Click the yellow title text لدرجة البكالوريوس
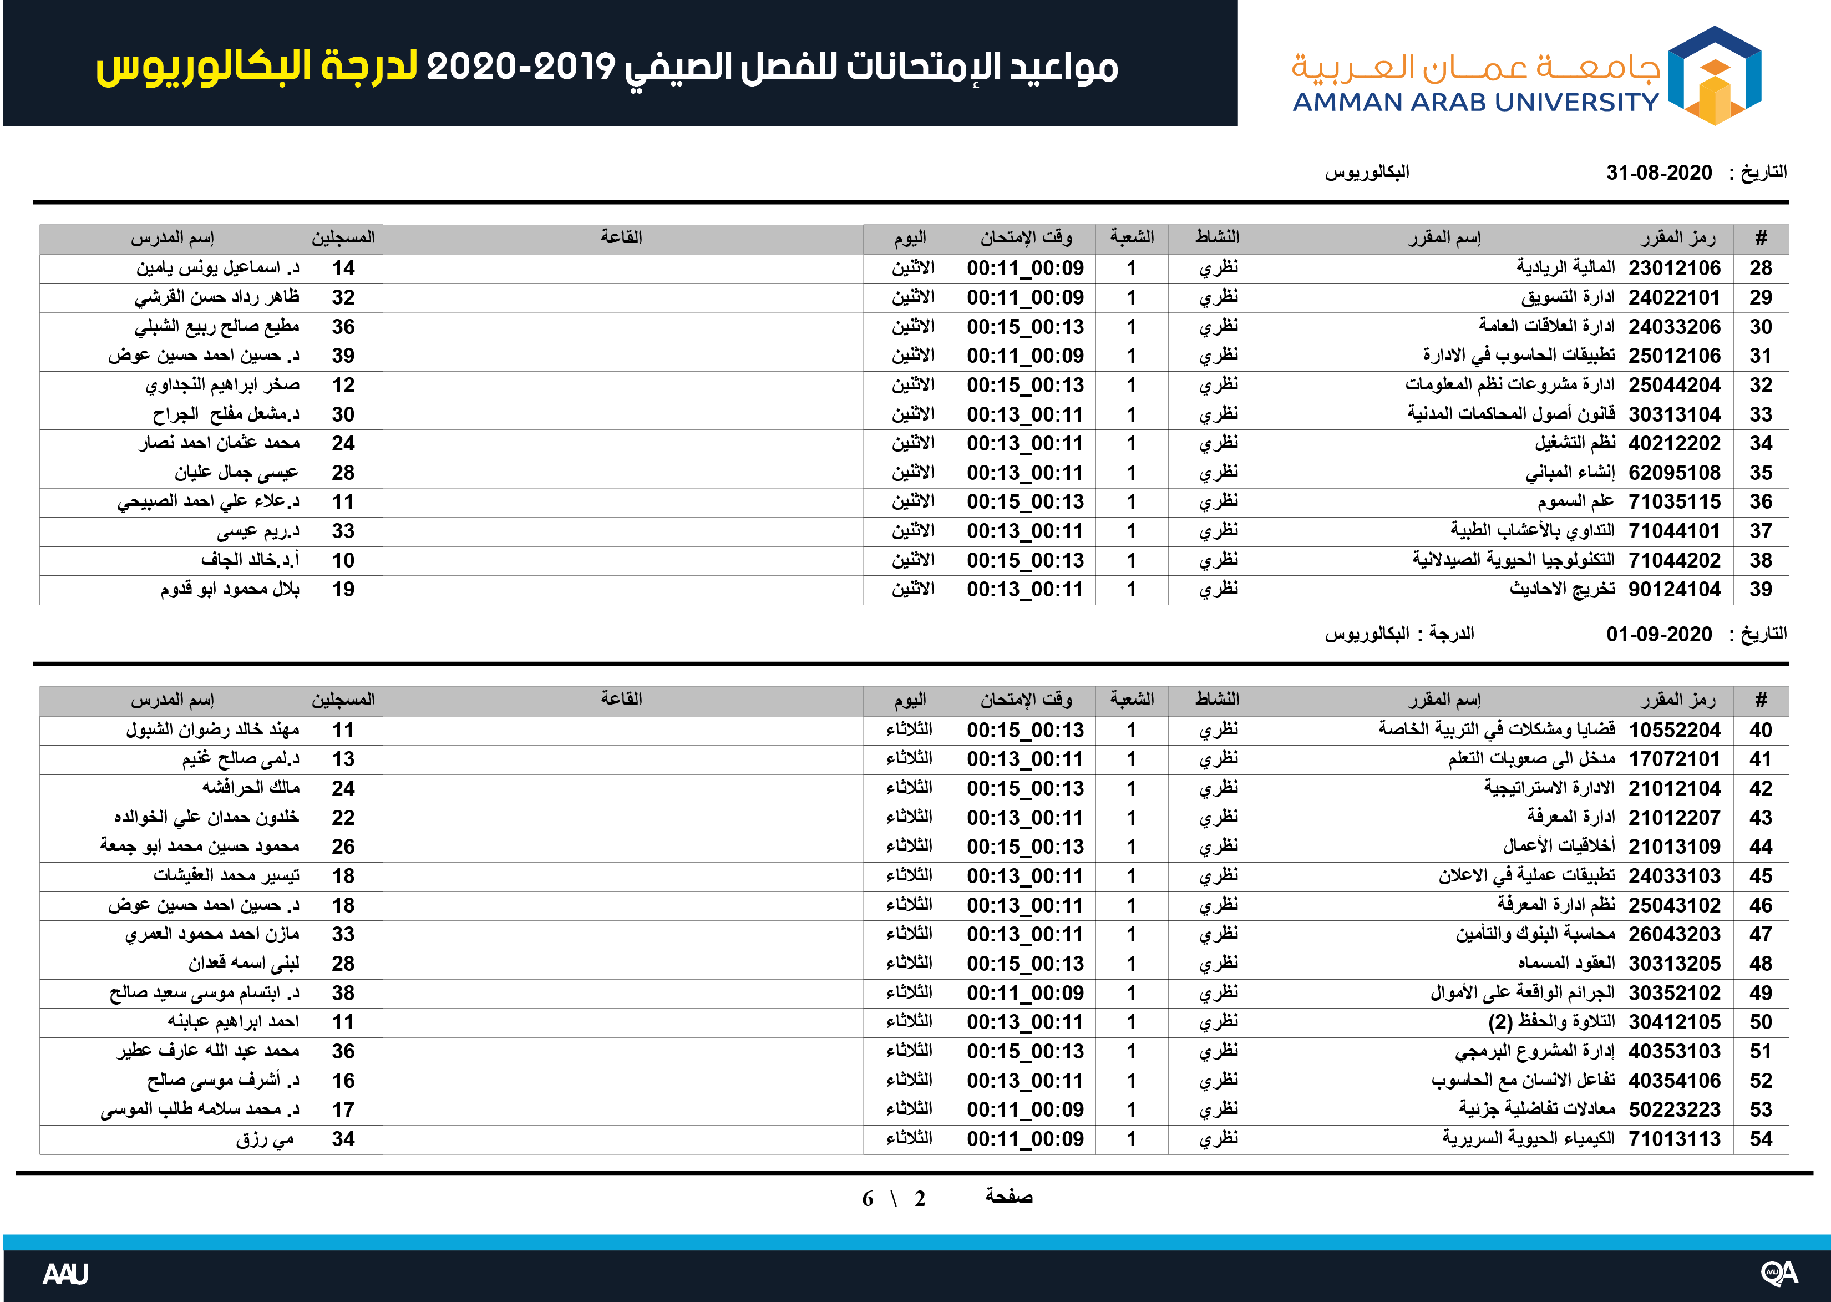The height and width of the screenshot is (1302, 1831). coord(256,68)
